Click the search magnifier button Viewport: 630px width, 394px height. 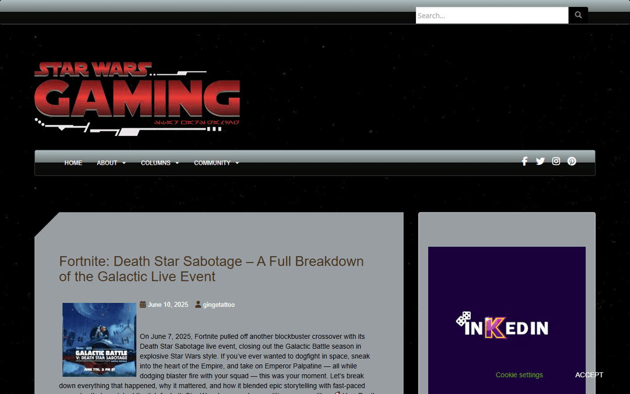click(x=578, y=15)
